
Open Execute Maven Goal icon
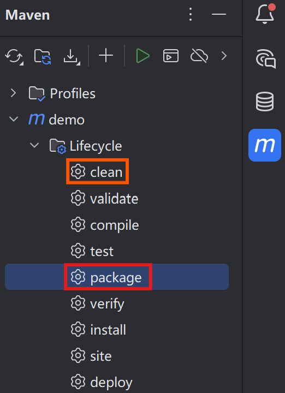click(171, 56)
